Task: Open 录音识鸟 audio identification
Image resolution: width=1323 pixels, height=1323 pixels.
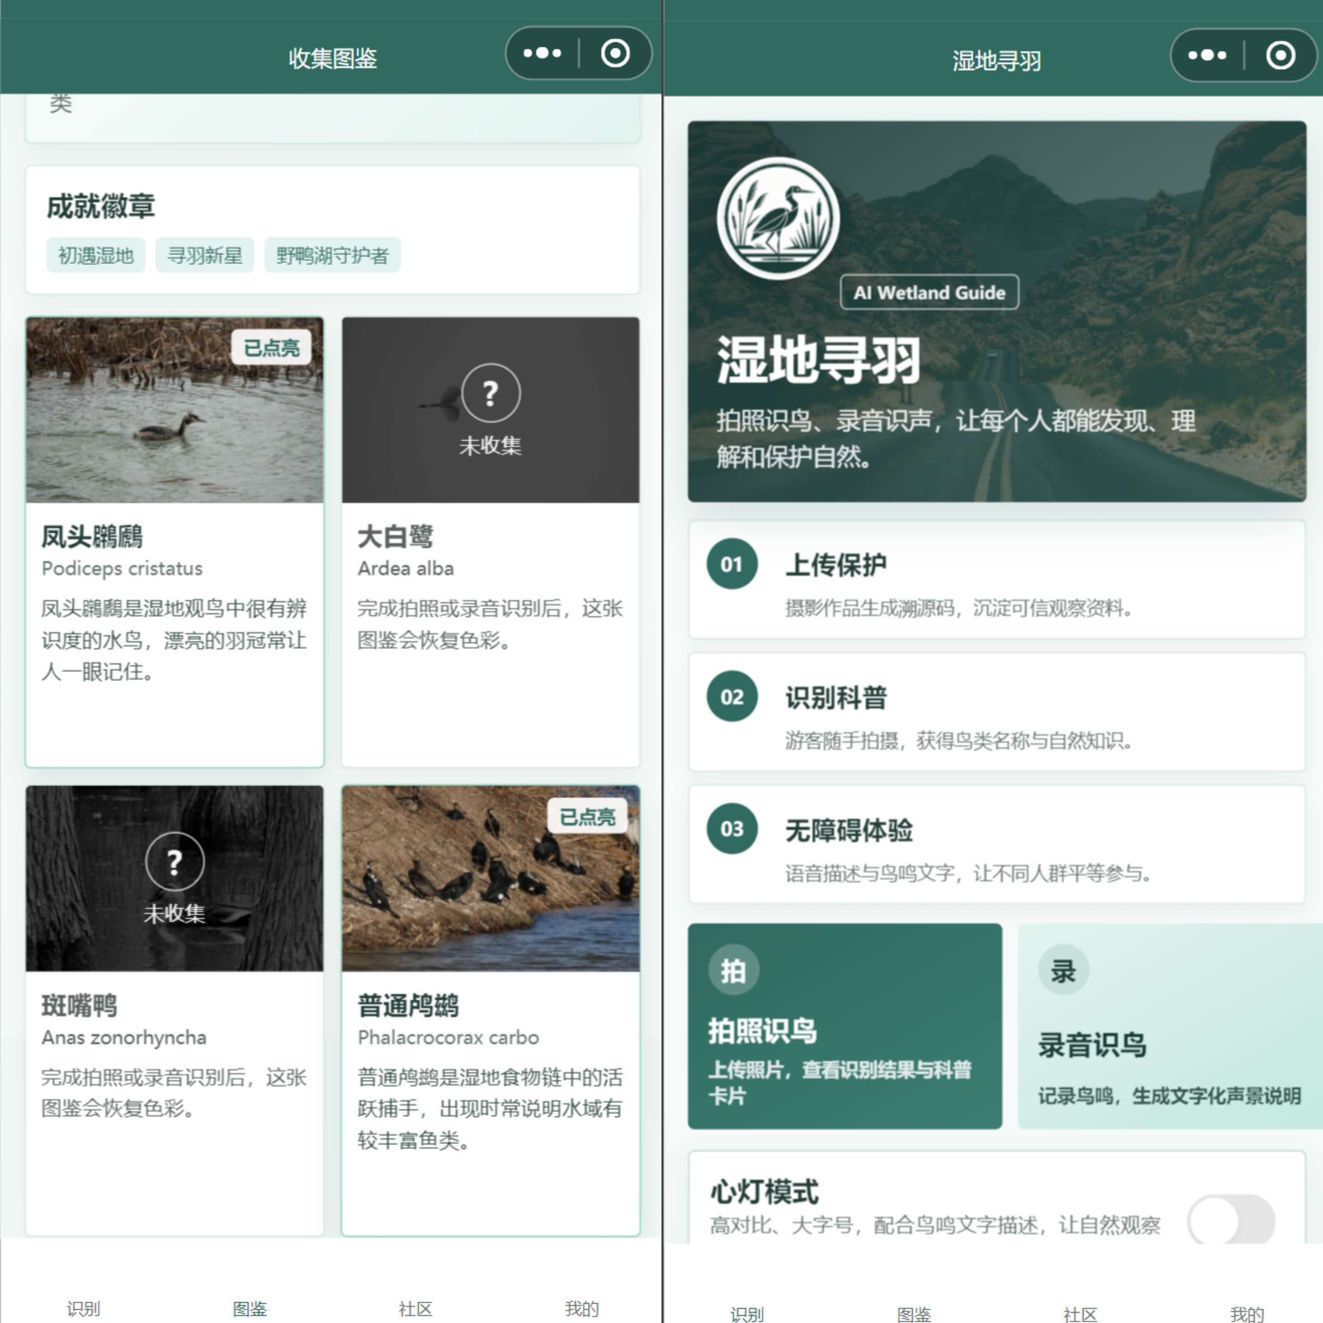Action: click(x=1170, y=1025)
